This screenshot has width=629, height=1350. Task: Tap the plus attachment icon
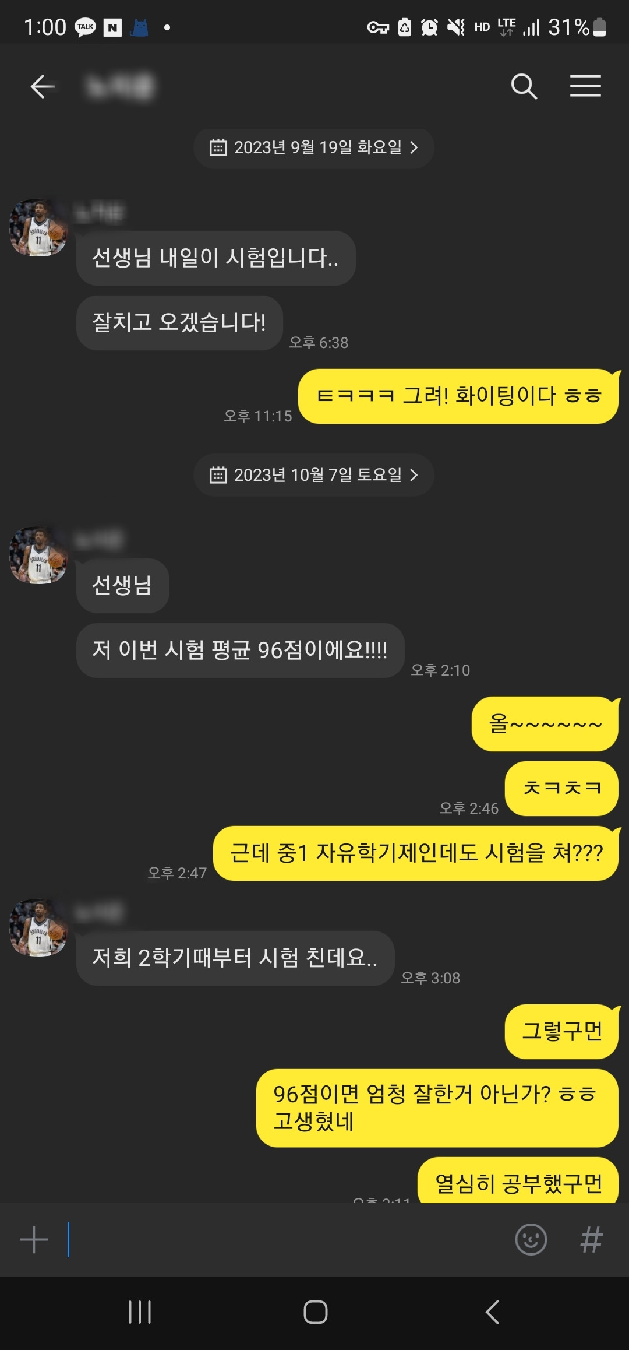[x=34, y=1239]
